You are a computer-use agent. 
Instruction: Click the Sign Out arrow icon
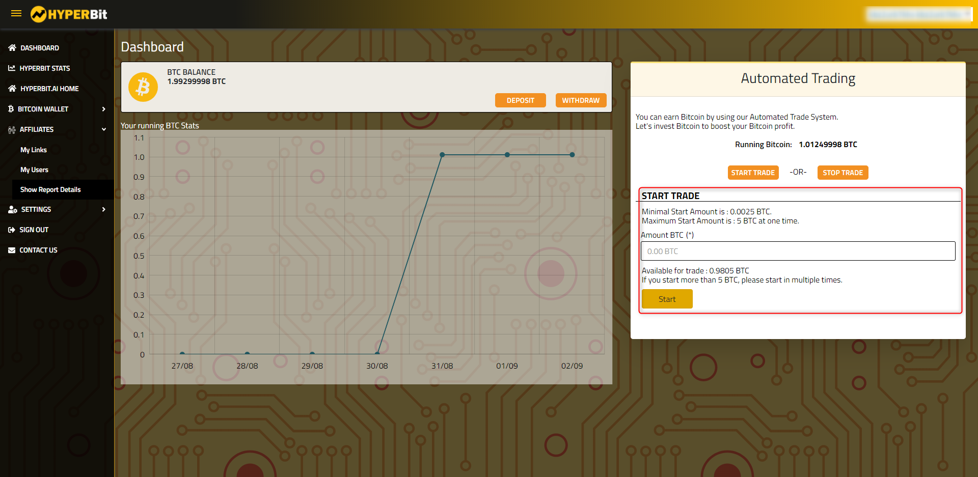coord(12,230)
